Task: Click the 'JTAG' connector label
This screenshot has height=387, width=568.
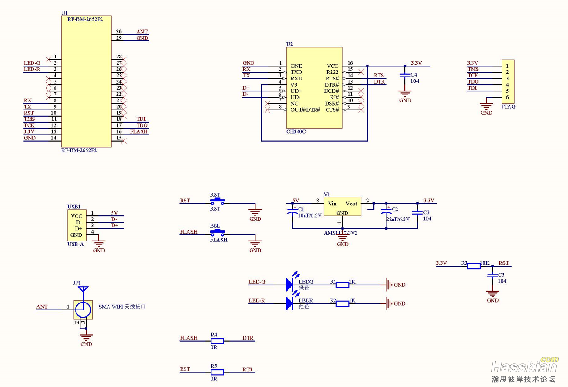Action: coord(509,106)
